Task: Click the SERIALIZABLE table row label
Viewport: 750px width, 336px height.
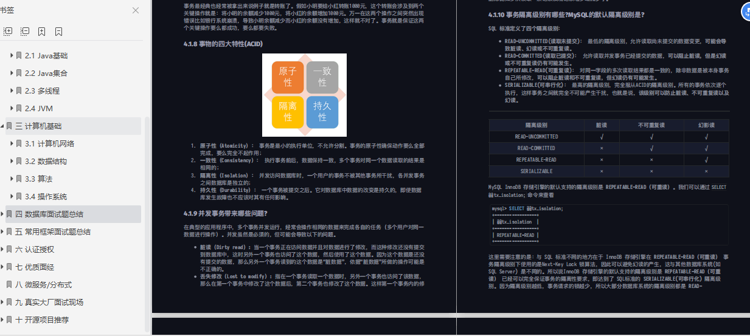Action: click(x=536, y=171)
